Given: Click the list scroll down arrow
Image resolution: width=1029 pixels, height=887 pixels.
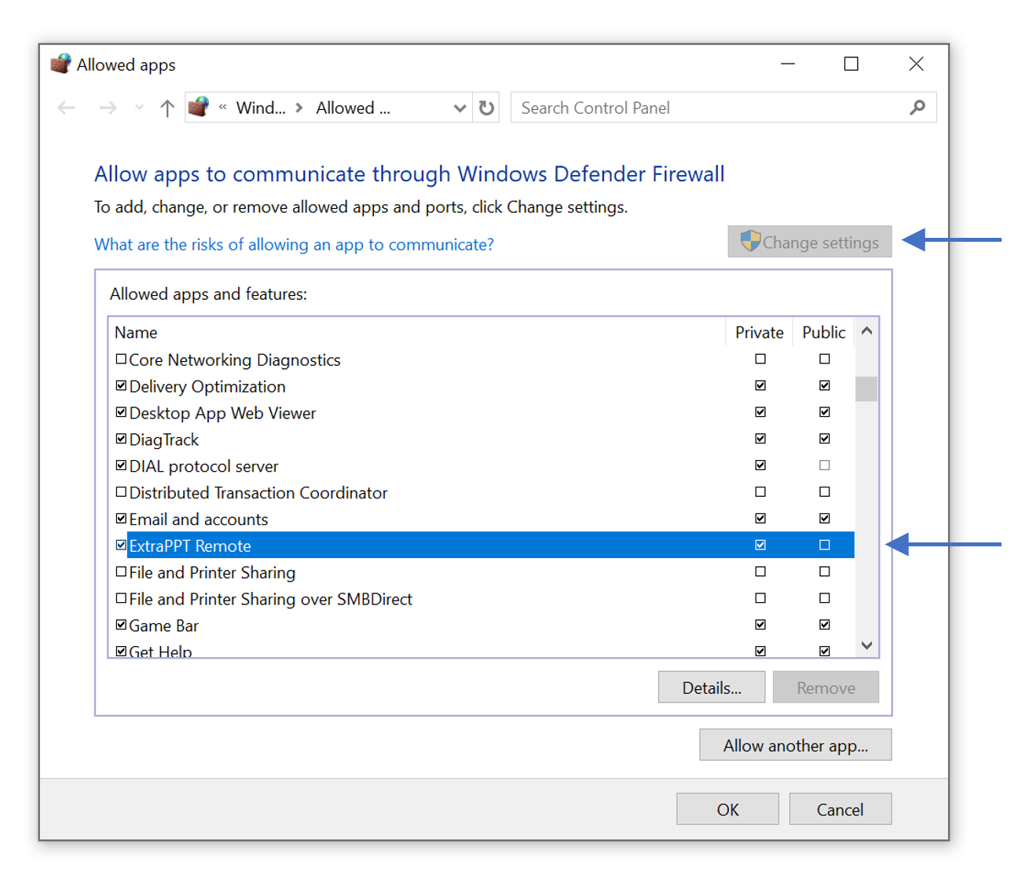Looking at the screenshot, I should point(866,645).
